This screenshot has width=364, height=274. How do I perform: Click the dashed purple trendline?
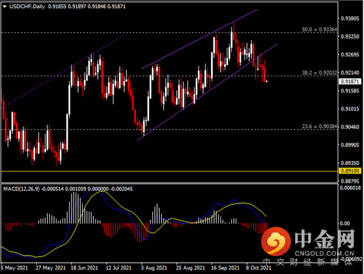[62, 72]
